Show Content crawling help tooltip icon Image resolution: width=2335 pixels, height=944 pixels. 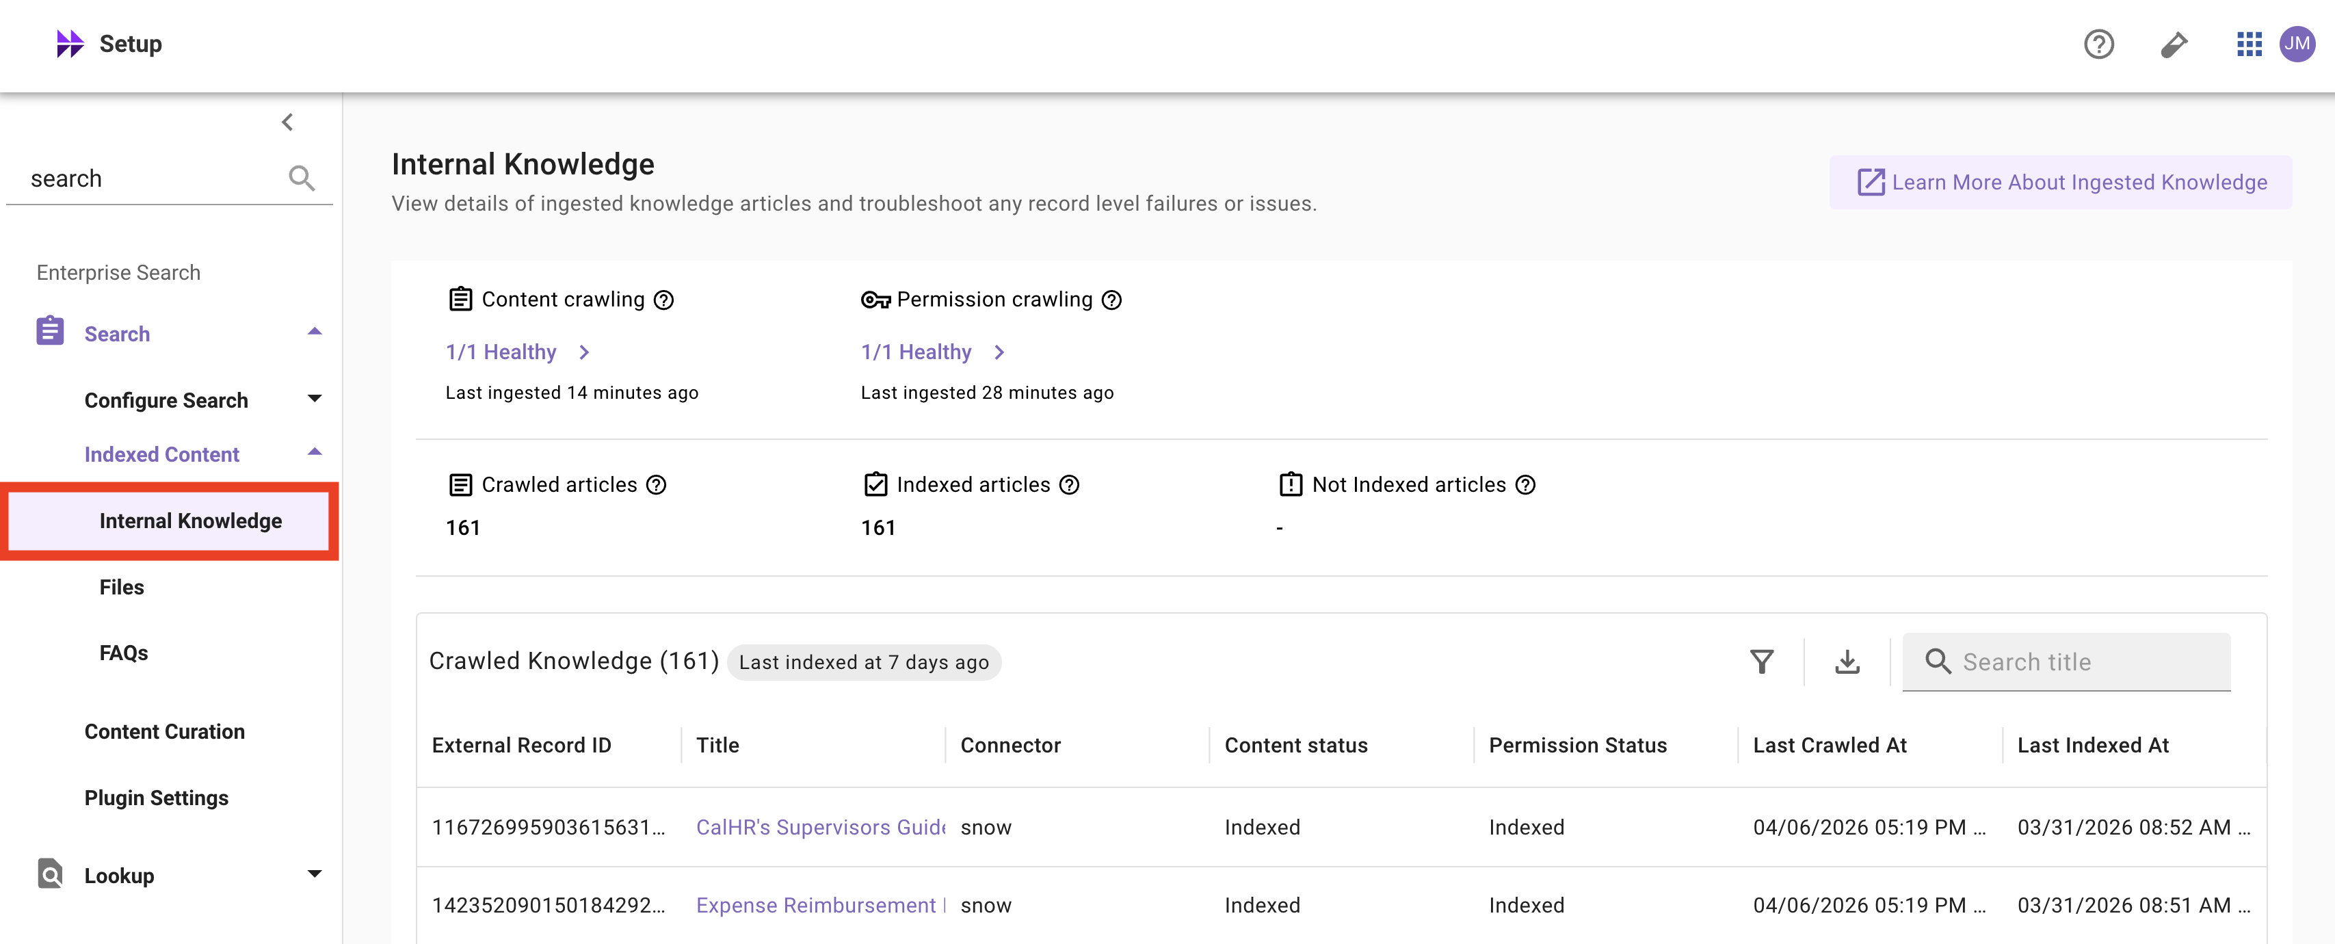[663, 299]
